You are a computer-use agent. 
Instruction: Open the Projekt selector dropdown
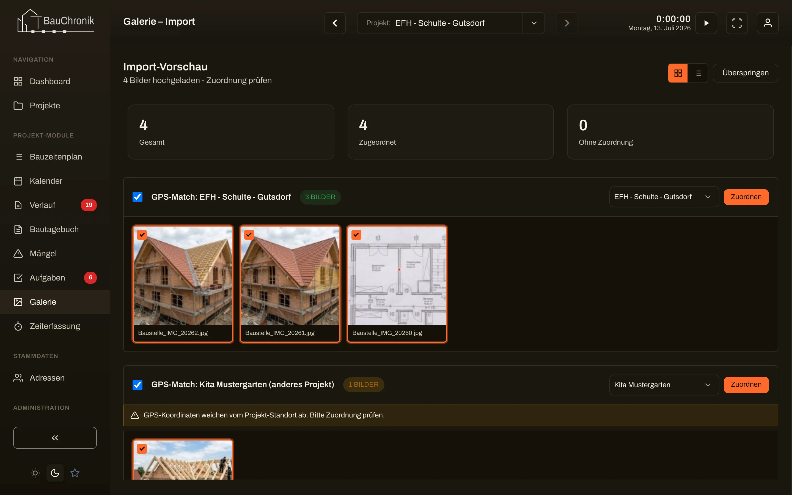click(x=451, y=23)
